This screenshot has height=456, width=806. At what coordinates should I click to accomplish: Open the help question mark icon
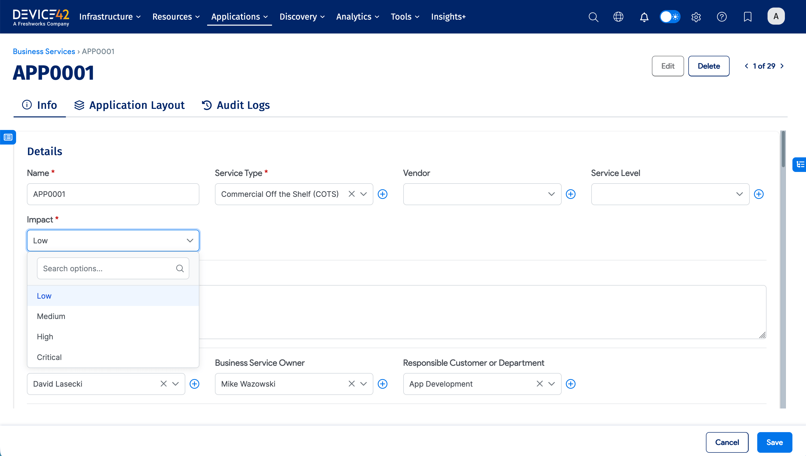(x=722, y=17)
